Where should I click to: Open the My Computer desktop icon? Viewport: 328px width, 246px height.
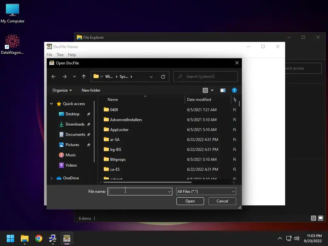12,13
